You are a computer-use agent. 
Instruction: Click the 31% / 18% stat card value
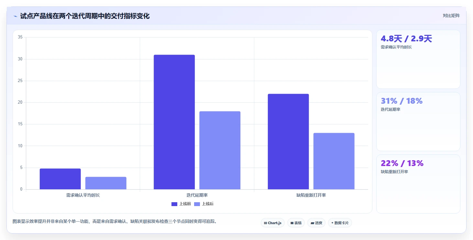click(401, 101)
